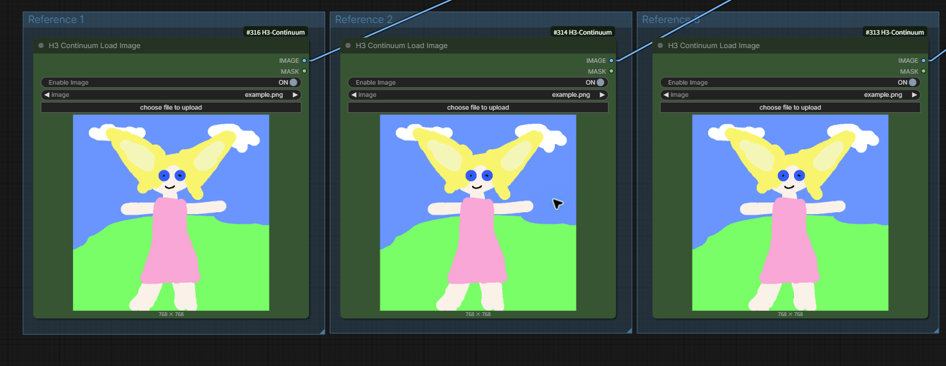Select next image arrow in Reference 1 node

click(x=295, y=95)
